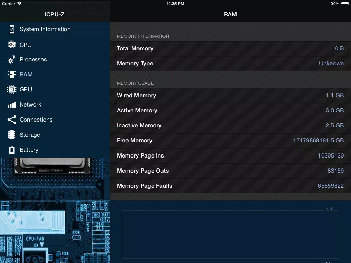Tap the Processes gears icon
Viewport: 351px width, 263px height.
12,60
